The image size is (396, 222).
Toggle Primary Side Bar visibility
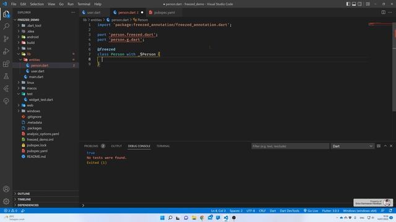(x=348, y=4)
